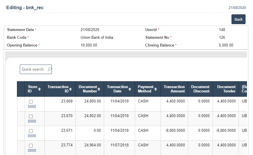Tick the checkbox for transaction 23,669
Viewport: 253px width, 155px height.
point(31,102)
